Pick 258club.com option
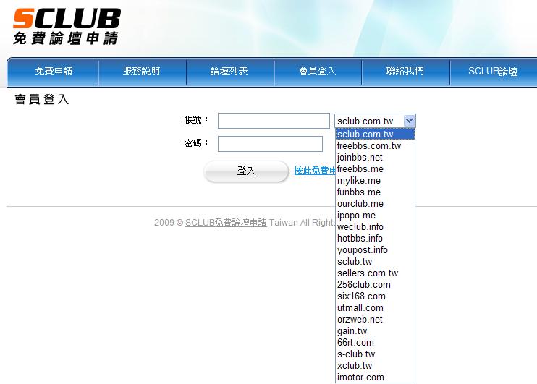 (375, 285)
